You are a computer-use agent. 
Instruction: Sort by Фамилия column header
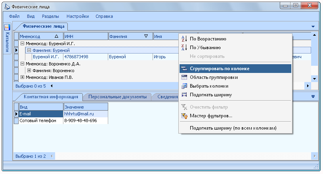pyautogui.click(x=131, y=36)
